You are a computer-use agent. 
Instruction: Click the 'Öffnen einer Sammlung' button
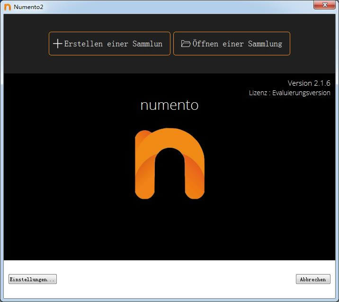tap(232, 44)
